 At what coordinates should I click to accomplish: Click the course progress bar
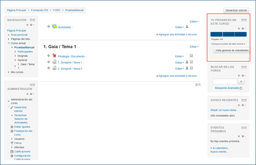228,34
